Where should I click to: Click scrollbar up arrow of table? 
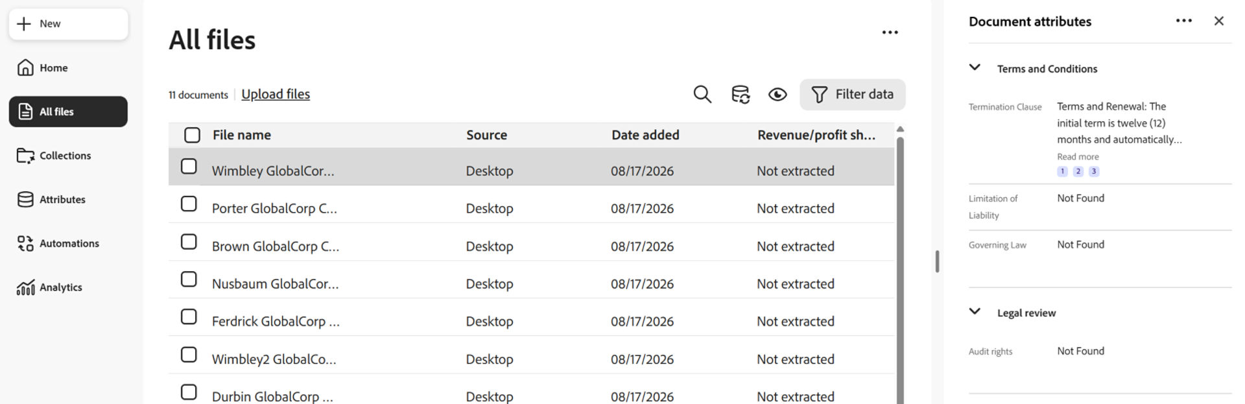[900, 130]
